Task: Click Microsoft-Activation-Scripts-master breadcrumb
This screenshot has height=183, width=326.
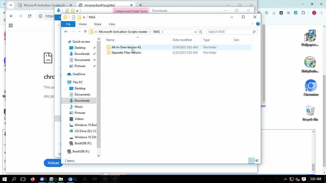Action: coord(123,32)
